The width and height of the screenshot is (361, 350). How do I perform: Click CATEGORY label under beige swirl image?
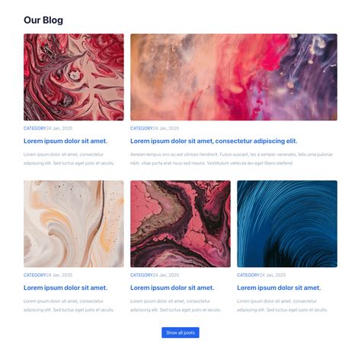tap(35, 275)
